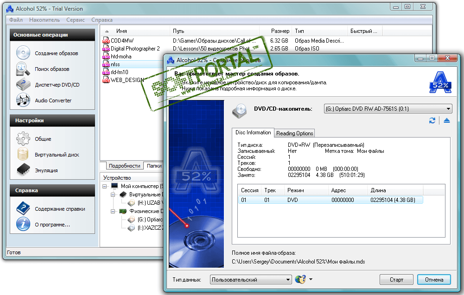Click the rld-fm10 iso file icon

tap(106, 72)
